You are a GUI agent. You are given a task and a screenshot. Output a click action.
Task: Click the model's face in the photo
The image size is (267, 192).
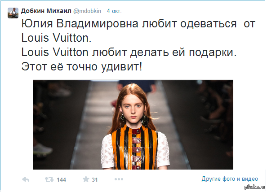click(x=133, y=109)
